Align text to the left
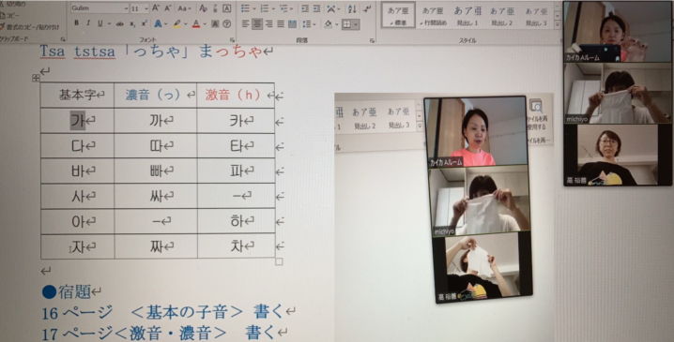 point(245,24)
